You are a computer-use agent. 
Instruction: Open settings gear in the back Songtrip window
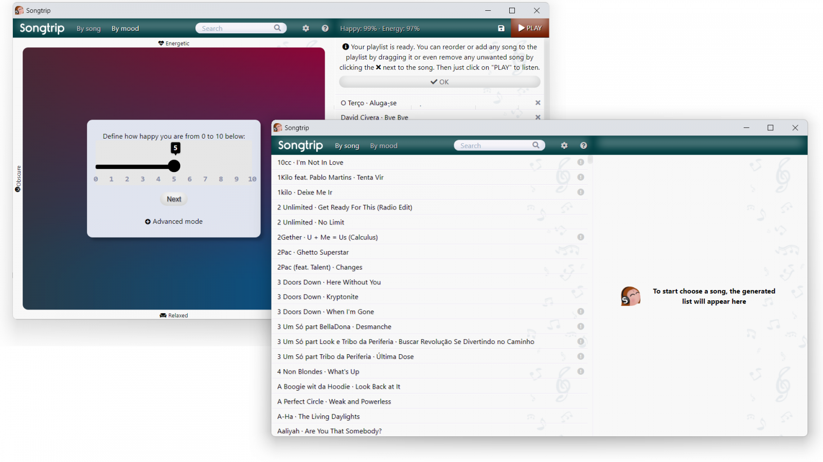coord(306,28)
